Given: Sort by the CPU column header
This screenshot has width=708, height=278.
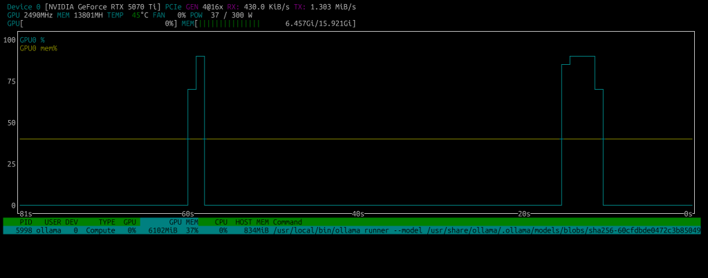Looking at the screenshot, I should coord(221,222).
